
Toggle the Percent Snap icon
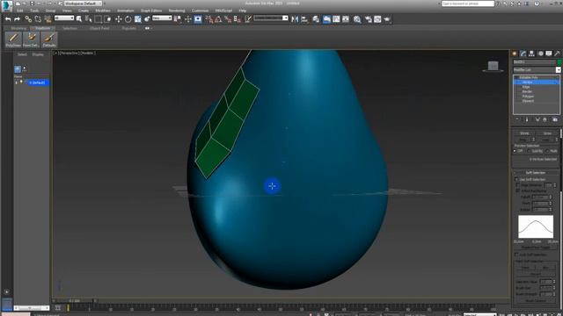coord(228,19)
